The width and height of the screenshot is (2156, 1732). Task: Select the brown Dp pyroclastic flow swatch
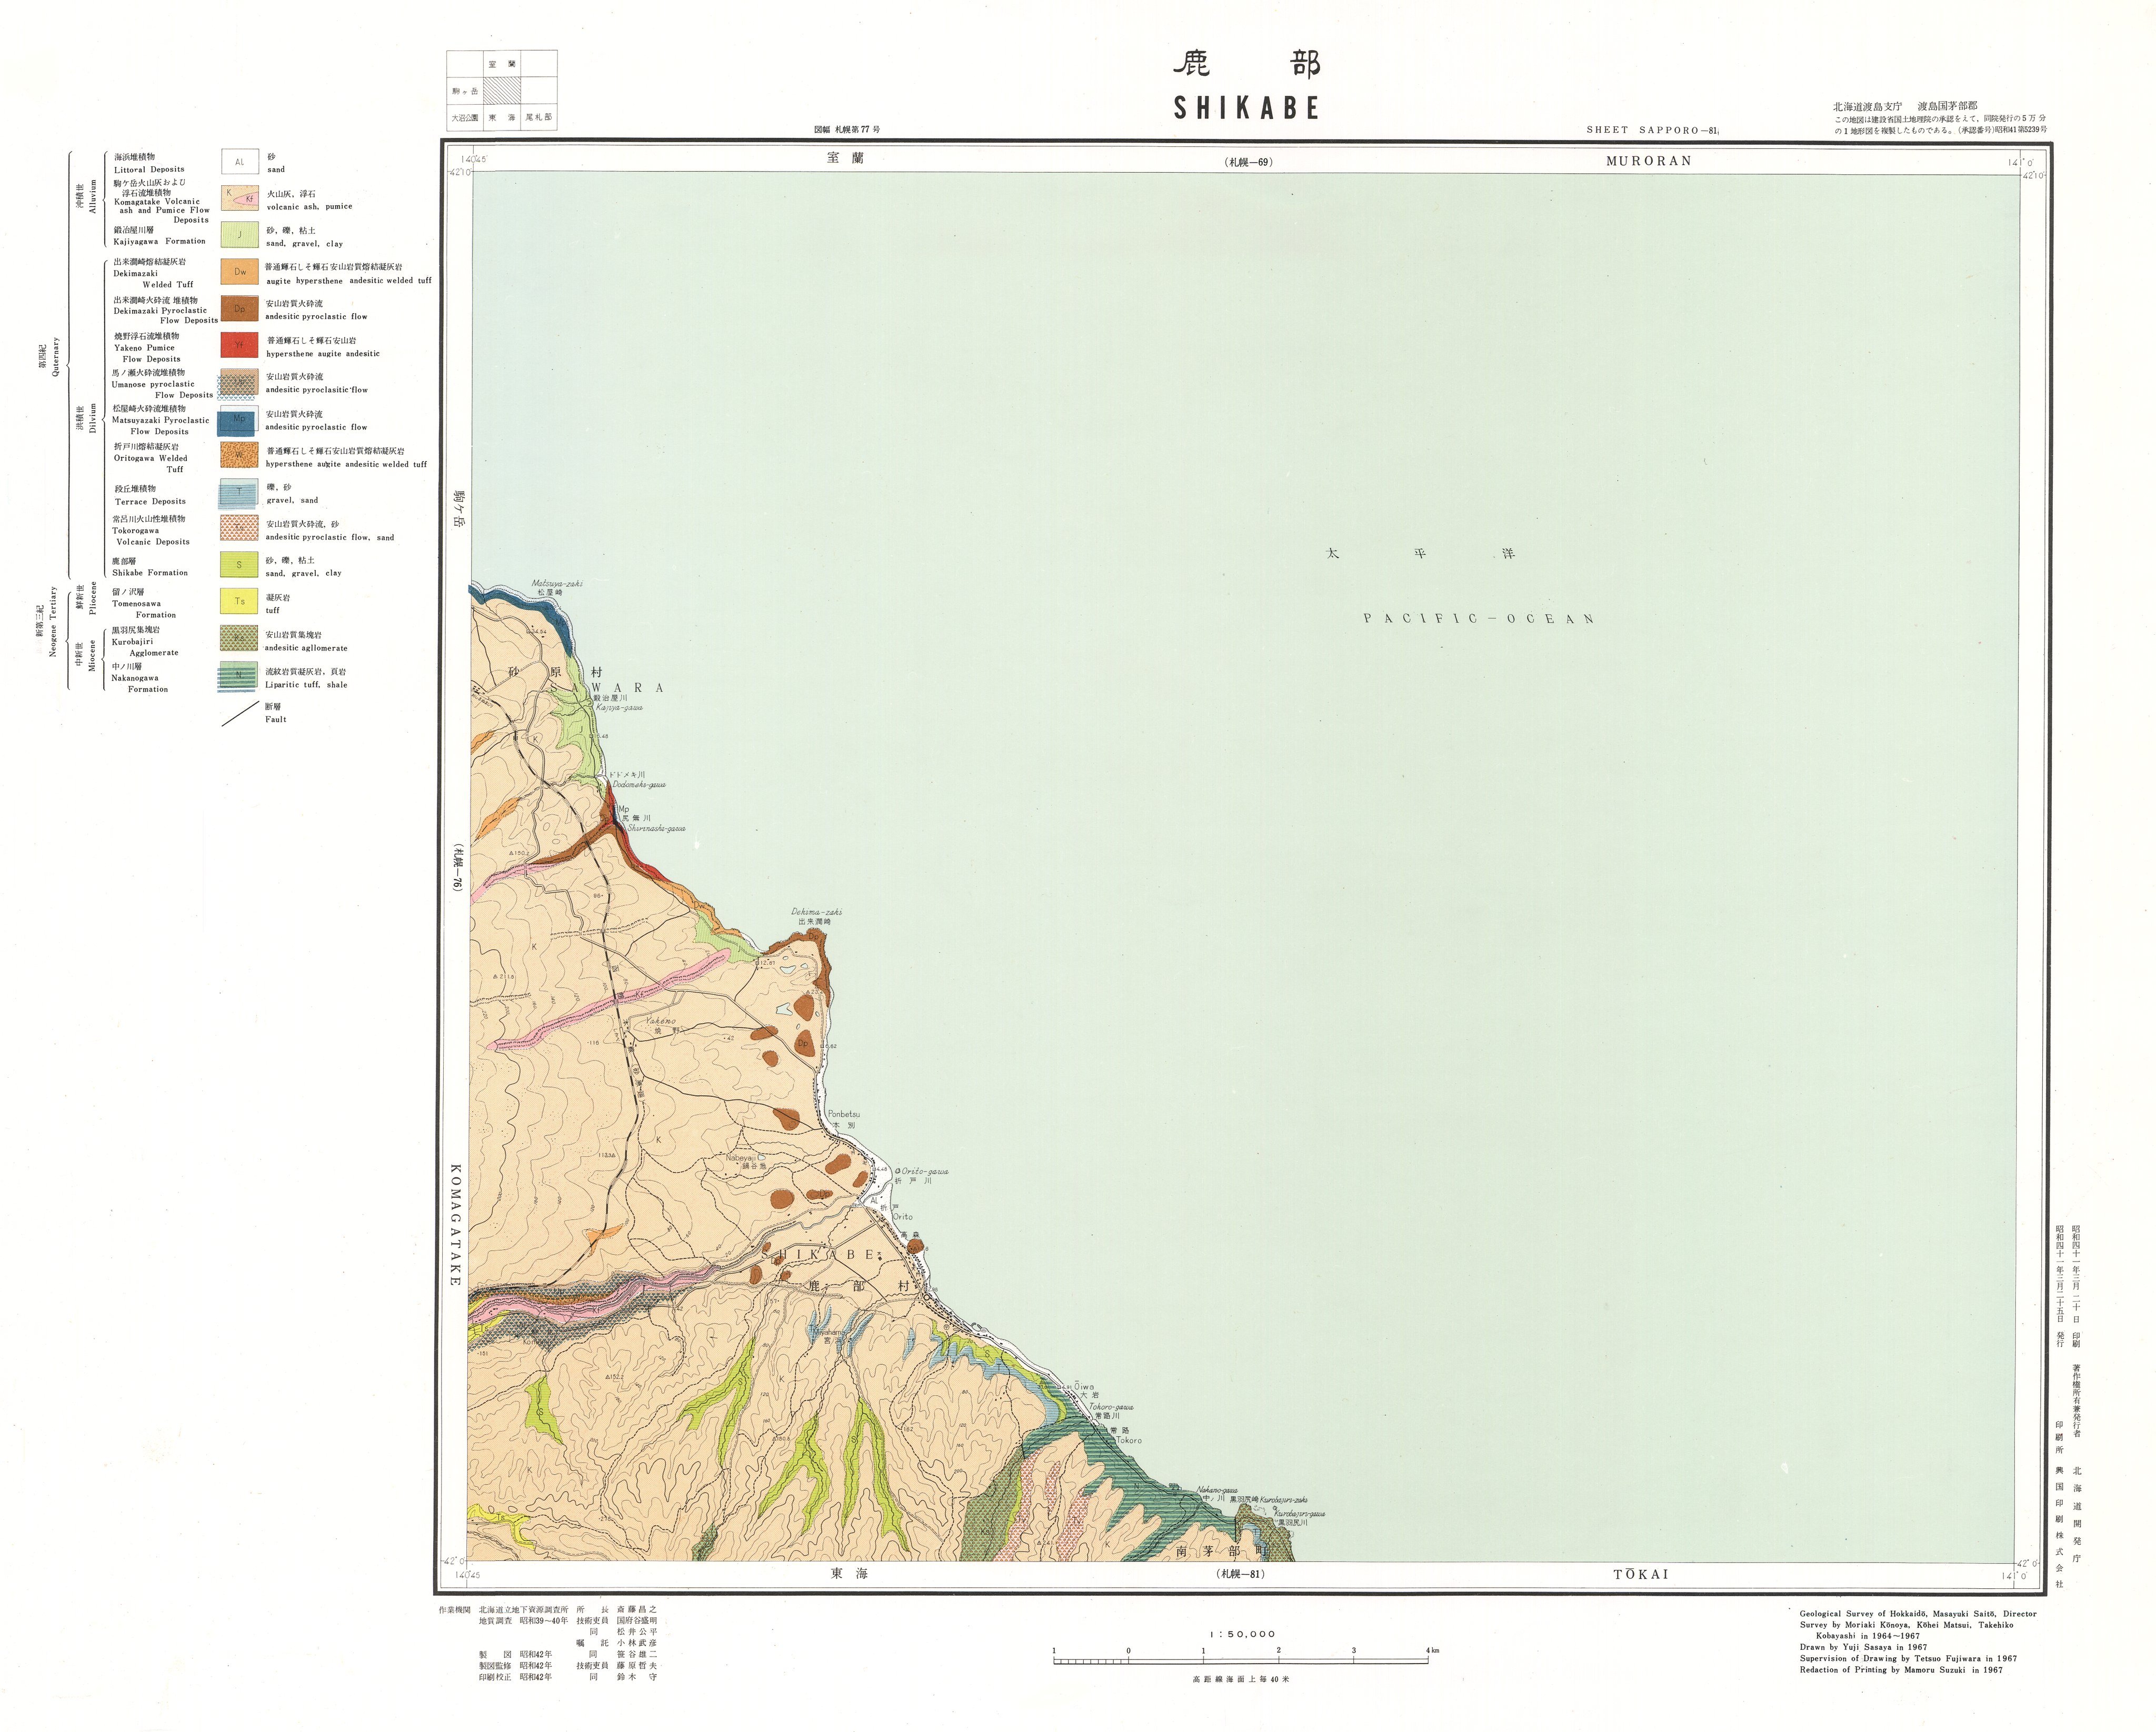pyautogui.click(x=239, y=309)
